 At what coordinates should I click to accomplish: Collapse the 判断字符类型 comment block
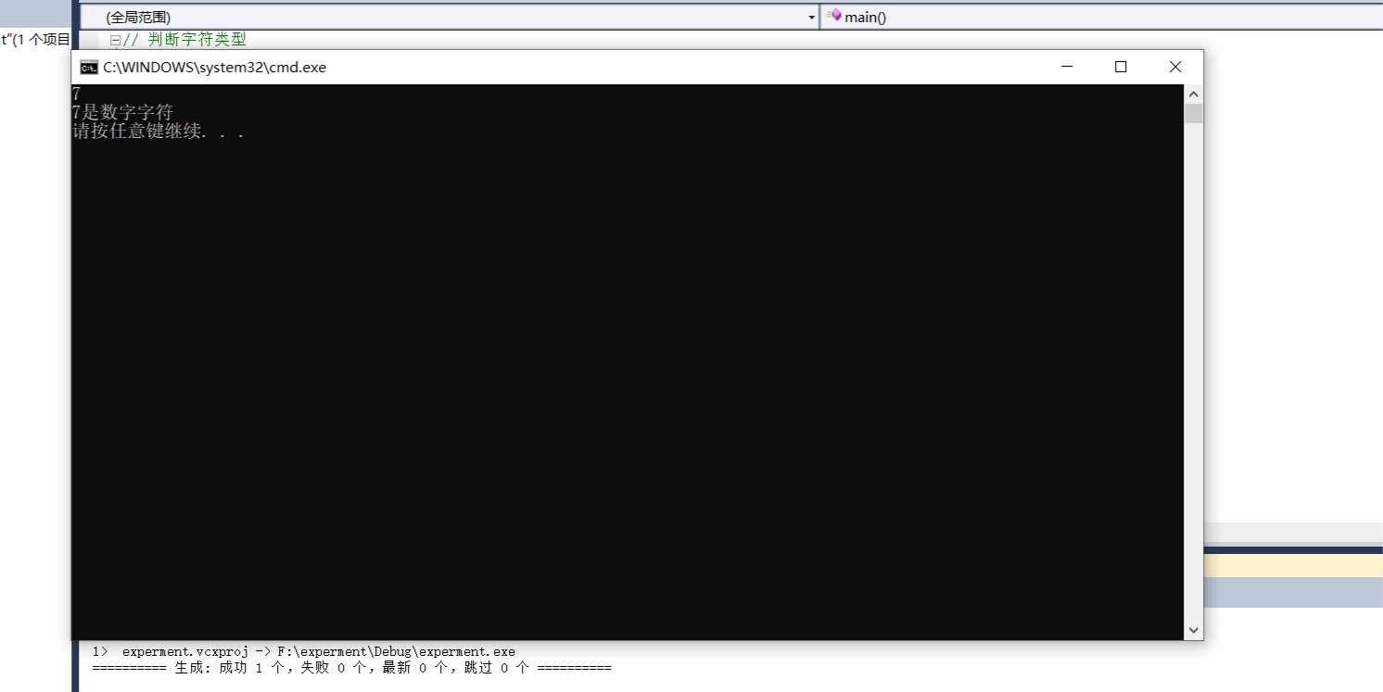[x=115, y=40]
